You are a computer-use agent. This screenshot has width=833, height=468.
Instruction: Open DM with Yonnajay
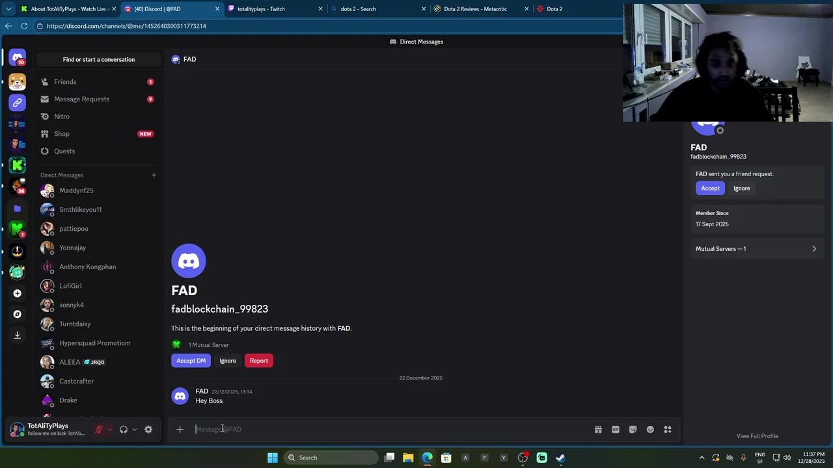point(99,248)
